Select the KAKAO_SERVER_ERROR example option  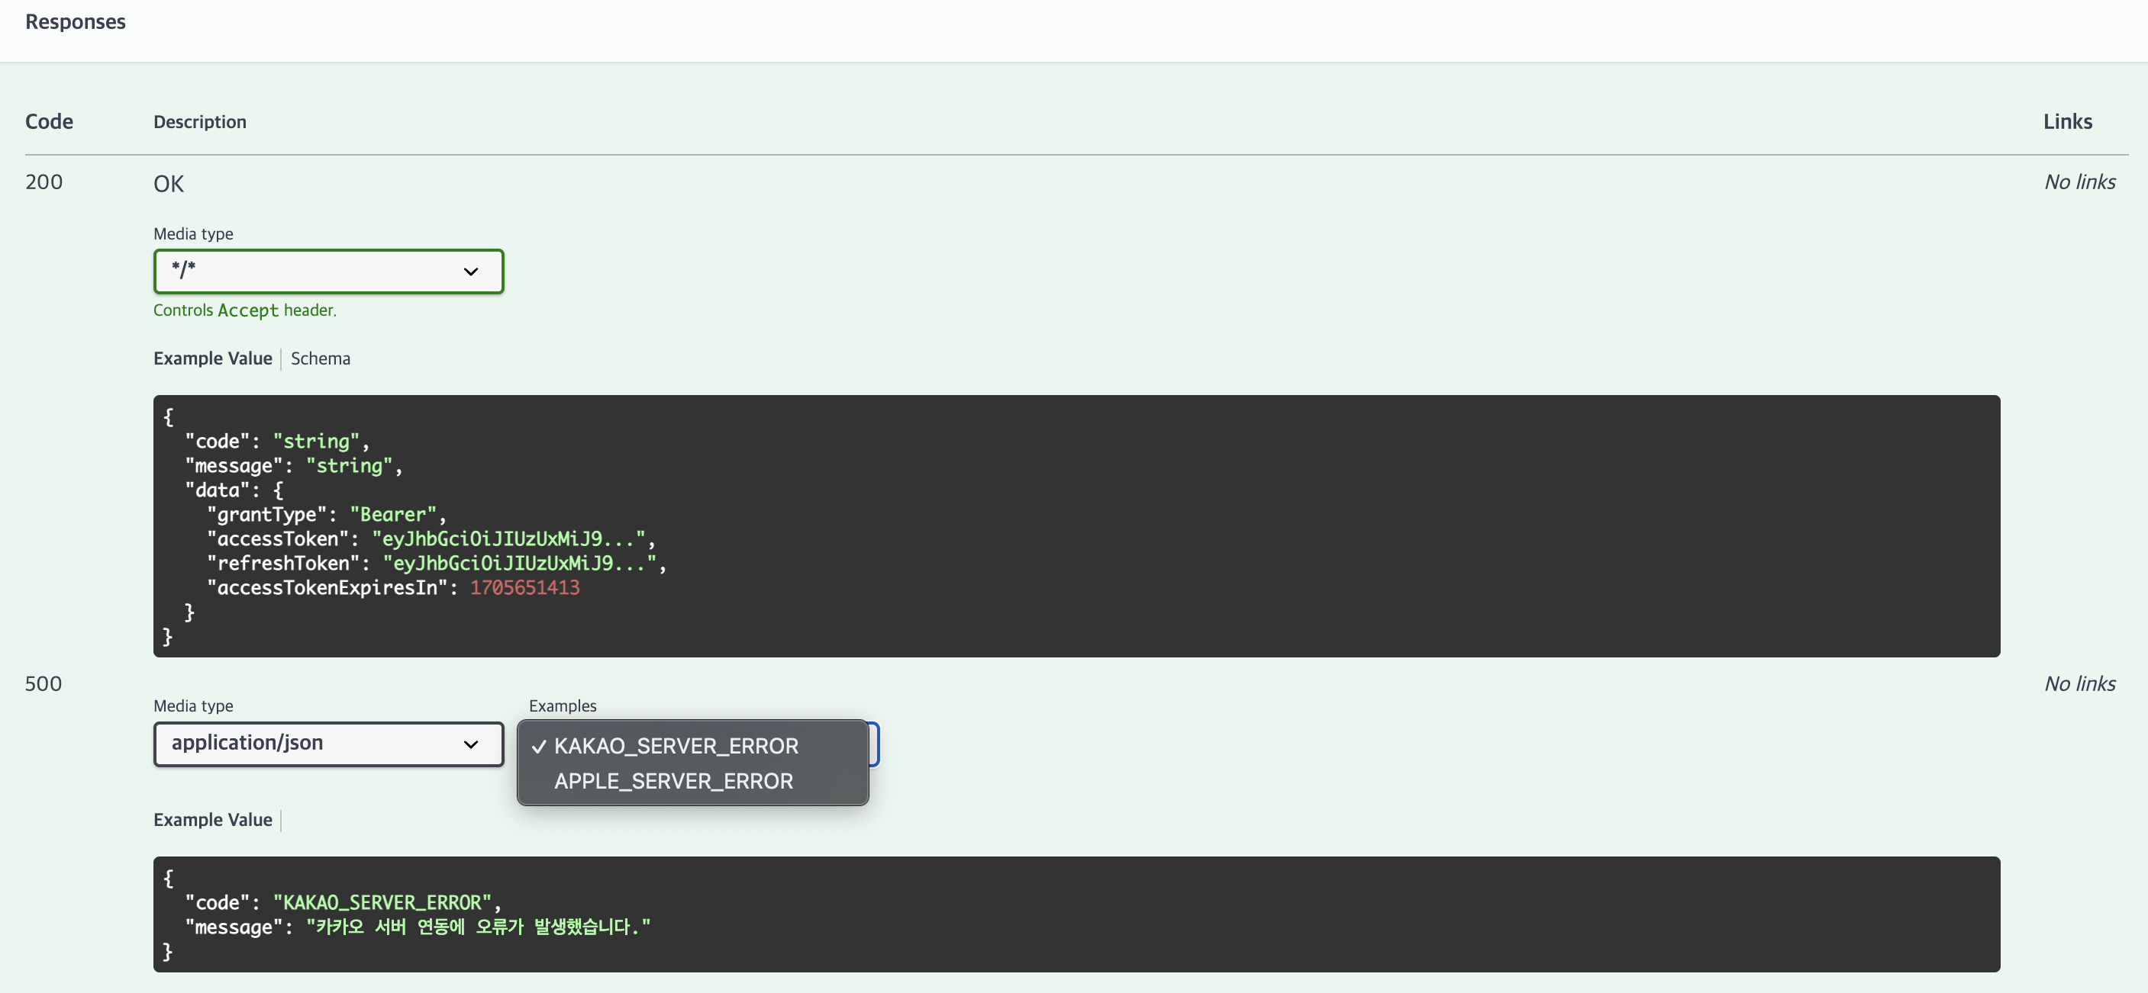[x=676, y=746]
